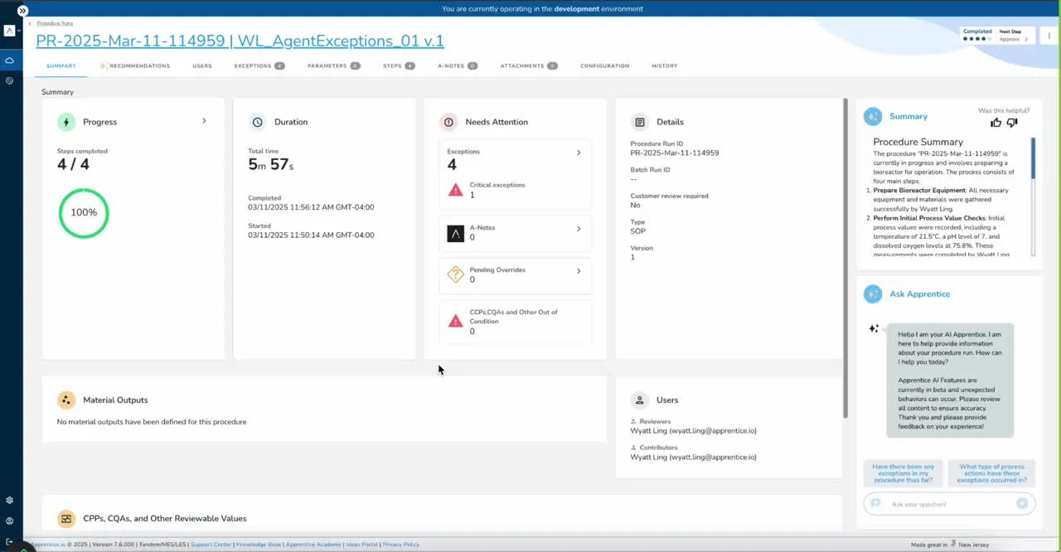The image size is (1061, 552).
Task: Open the dashboard gauge icon in sidebar
Action: tap(9, 80)
